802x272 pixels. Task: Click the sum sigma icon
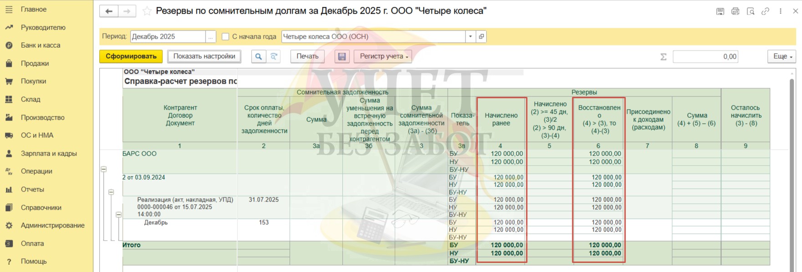point(663,57)
